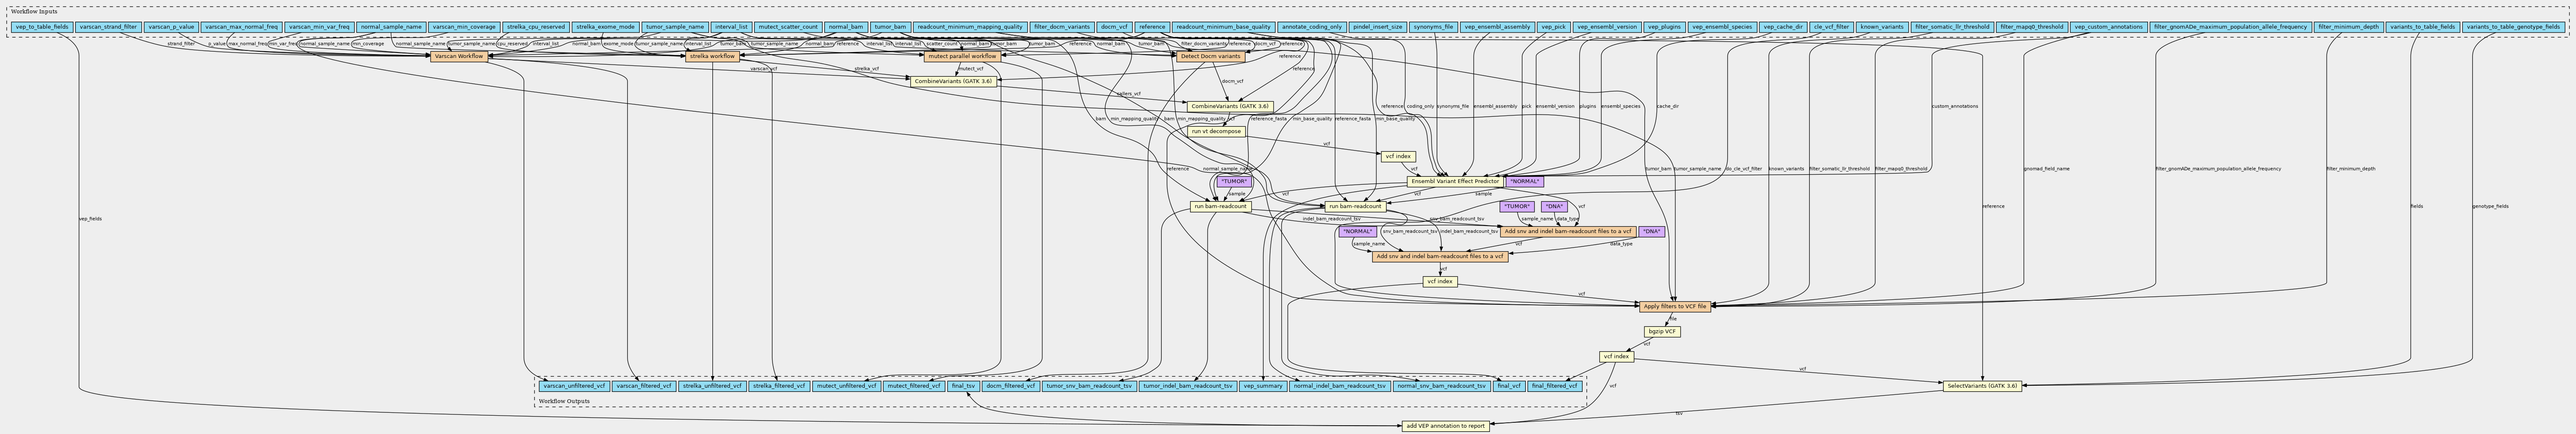Select the run vt decompose node

[x=1216, y=132]
